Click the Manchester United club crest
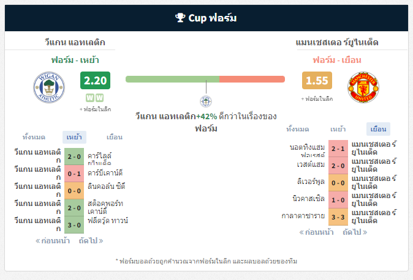 click(363, 87)
